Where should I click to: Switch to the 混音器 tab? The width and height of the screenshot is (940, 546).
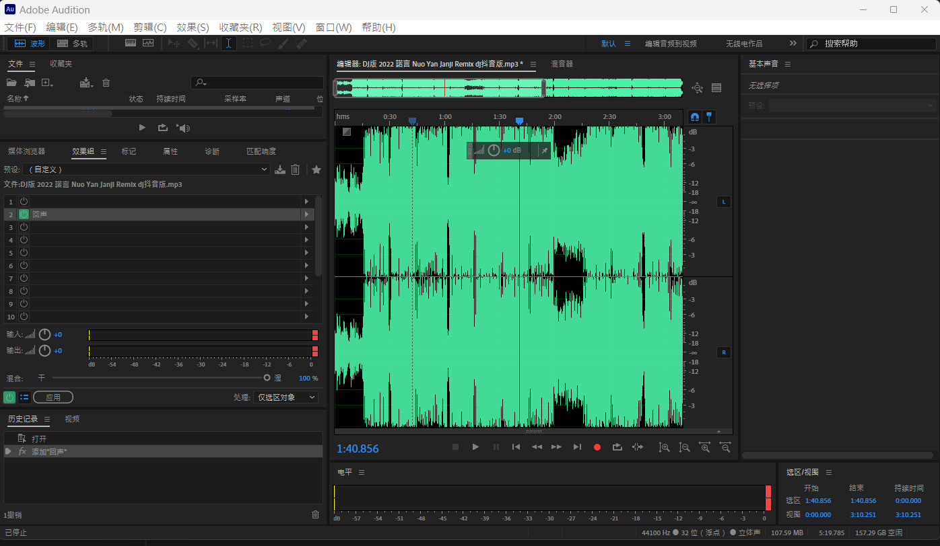[x=562, y=64]
